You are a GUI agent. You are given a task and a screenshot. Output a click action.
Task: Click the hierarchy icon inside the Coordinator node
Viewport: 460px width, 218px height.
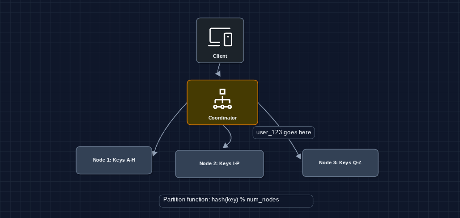coord(222,99)
